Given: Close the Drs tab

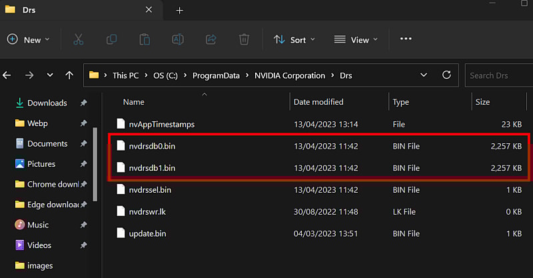Looking at the screenshot, I should click(x=149, y=10).
